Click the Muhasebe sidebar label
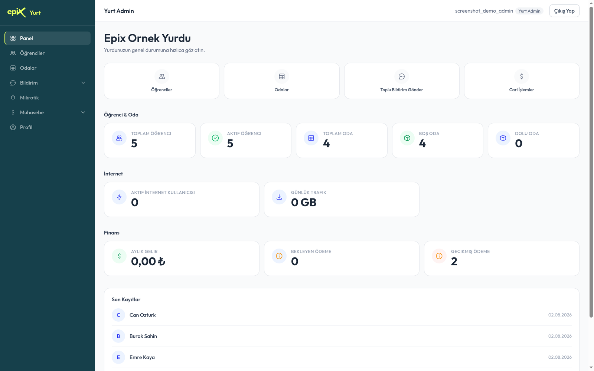Image resolution: width=594 pixels, height=371 pixels. point(32,112)
